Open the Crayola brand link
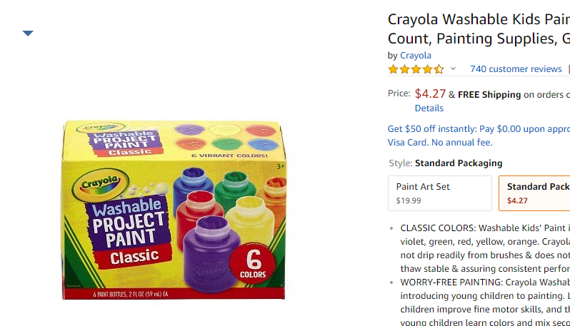 point(416,56)
